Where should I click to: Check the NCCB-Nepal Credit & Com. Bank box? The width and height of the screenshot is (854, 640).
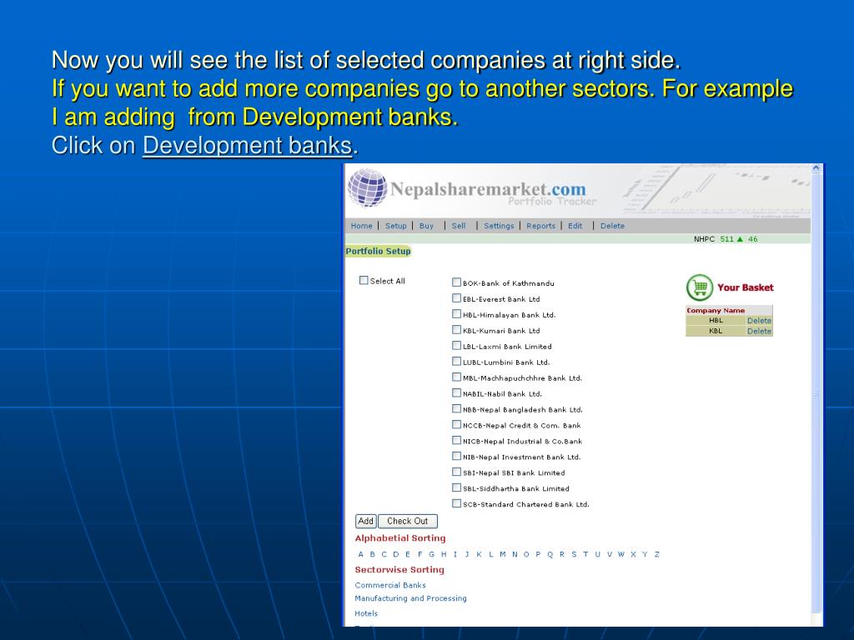[x=456, y=424]
